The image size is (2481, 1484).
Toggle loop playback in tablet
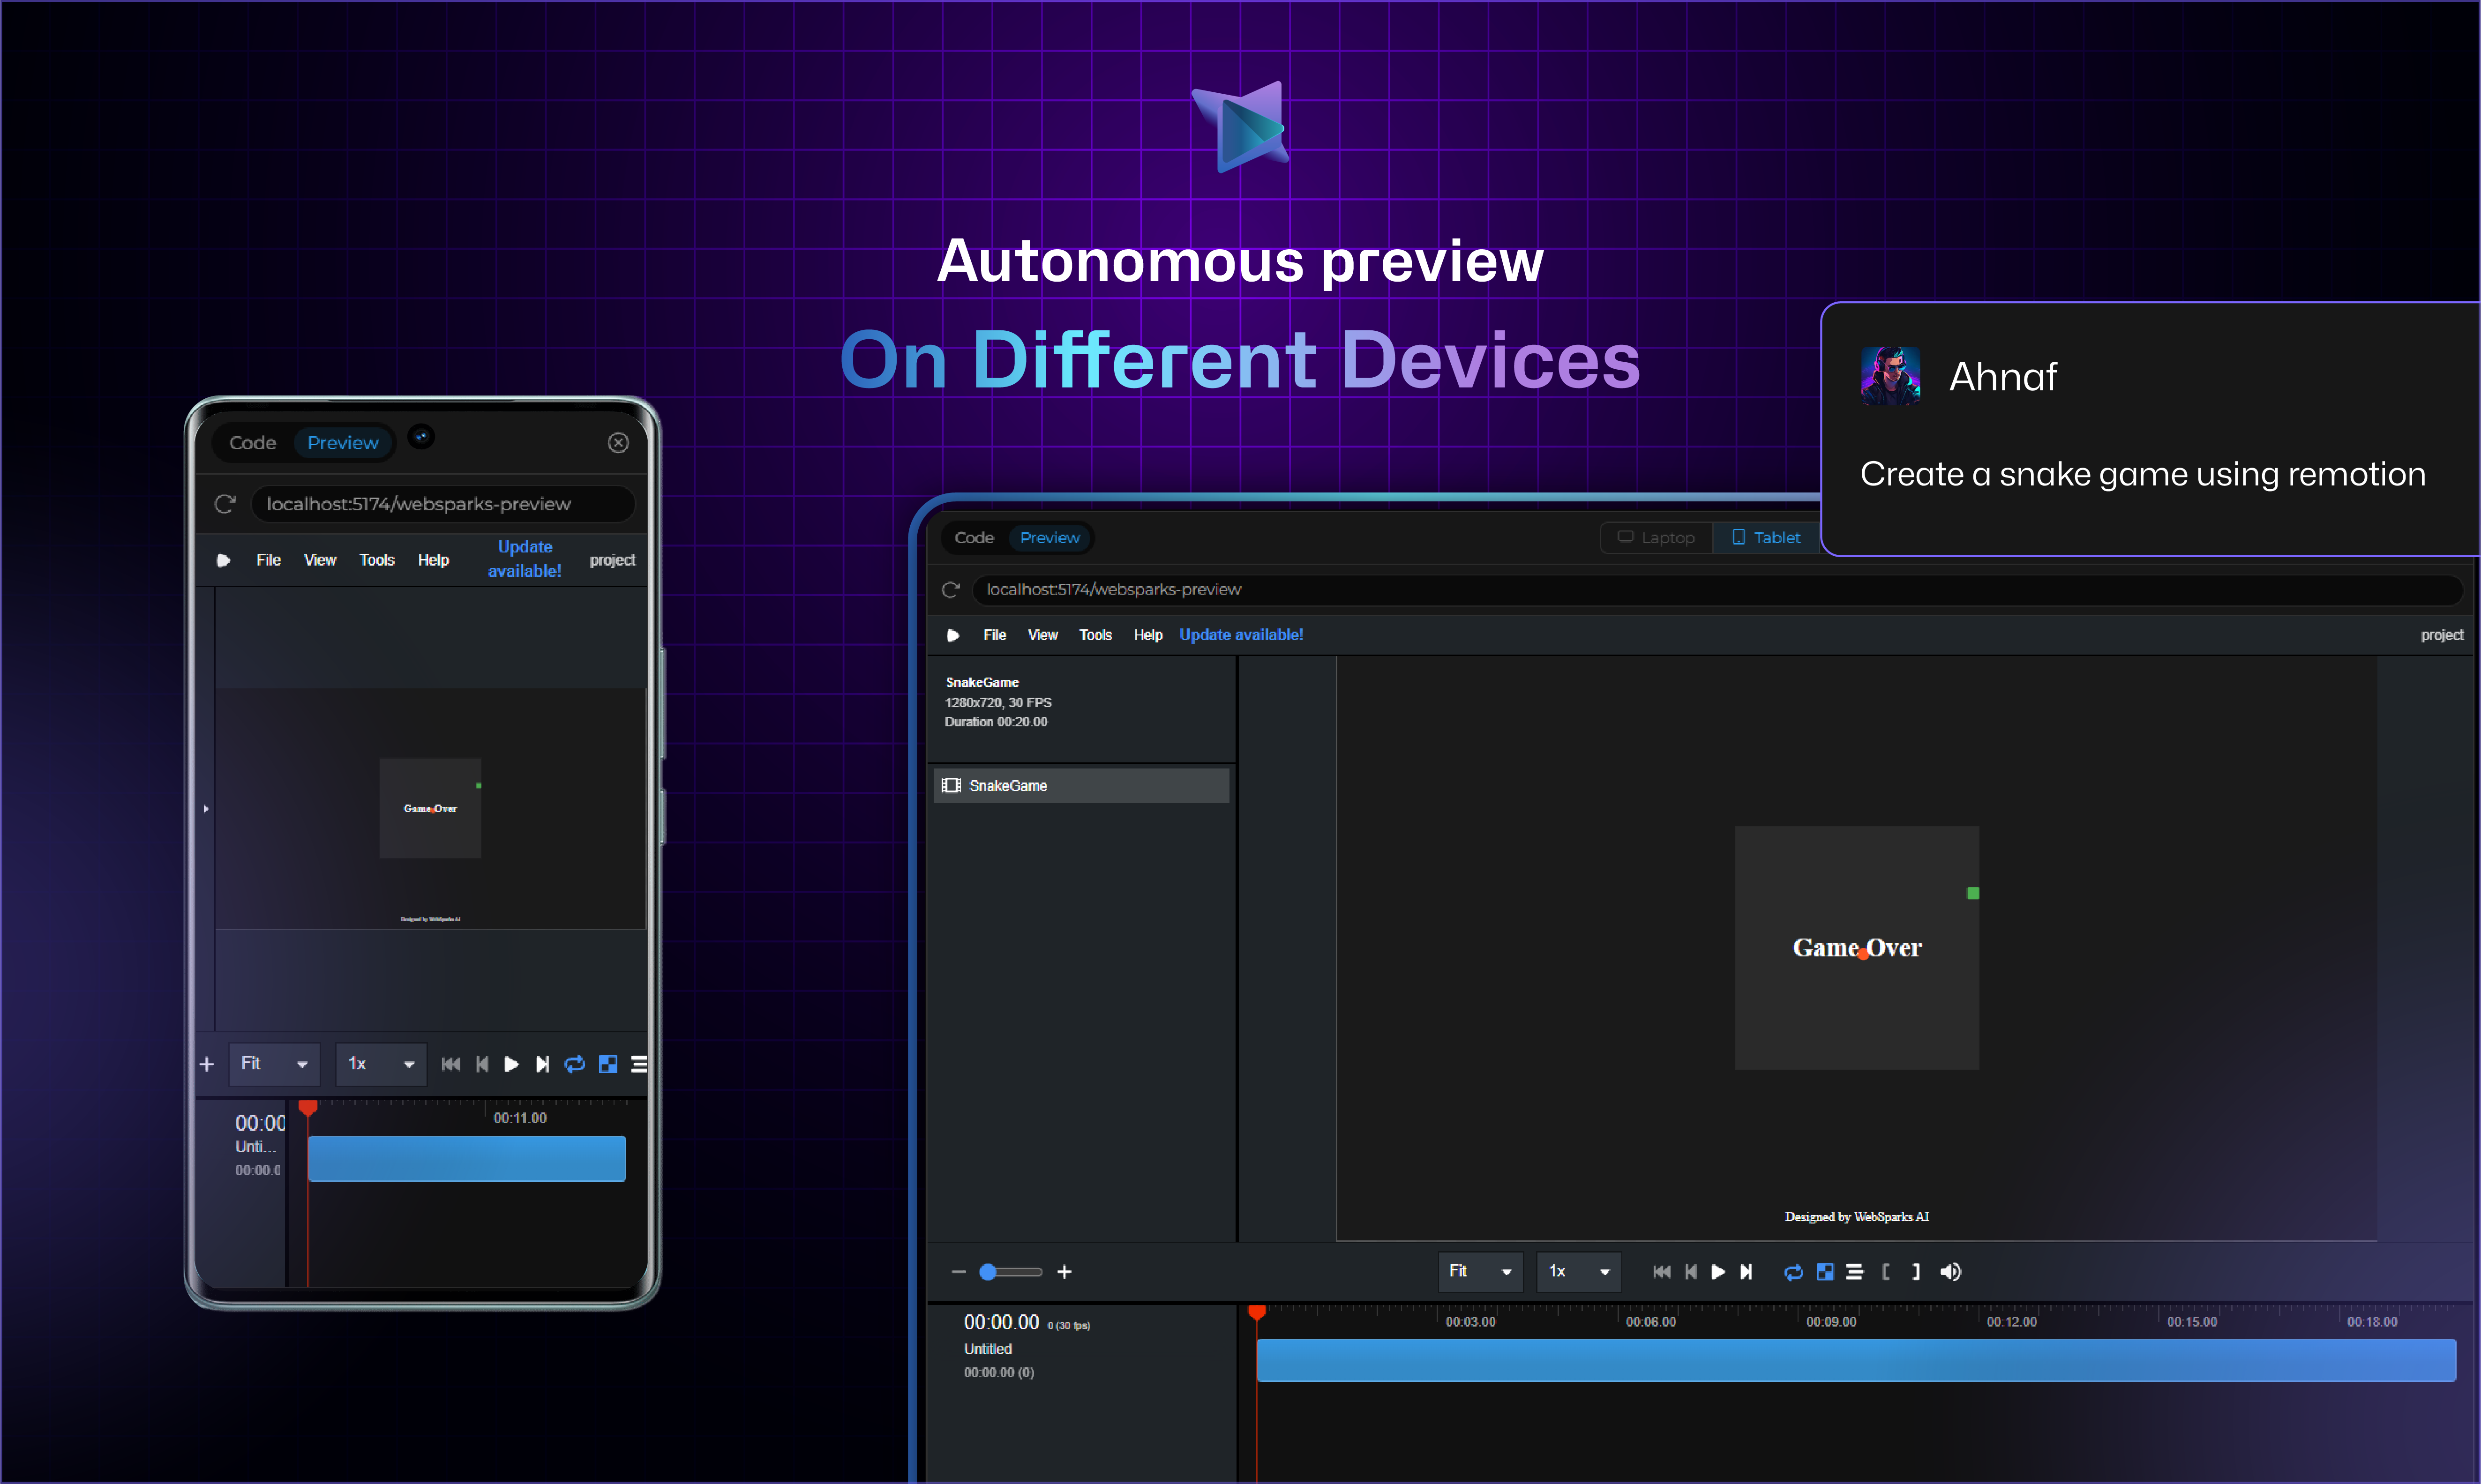click(1794, 1272)
